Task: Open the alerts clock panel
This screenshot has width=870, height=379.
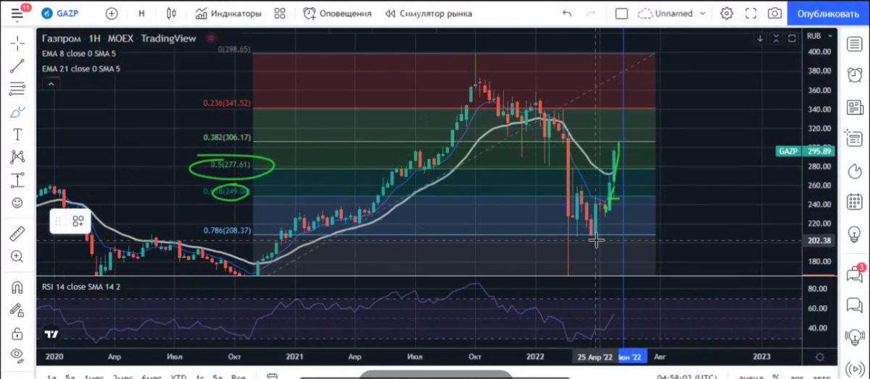Action: [853, 75]
